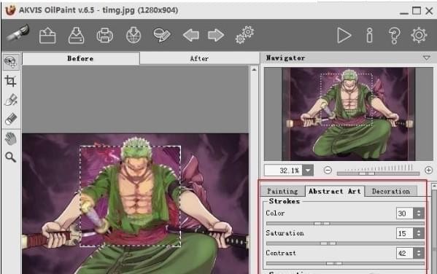Open the Painting tab
Viewport: 437px width, 274px height.
(282, 192)
